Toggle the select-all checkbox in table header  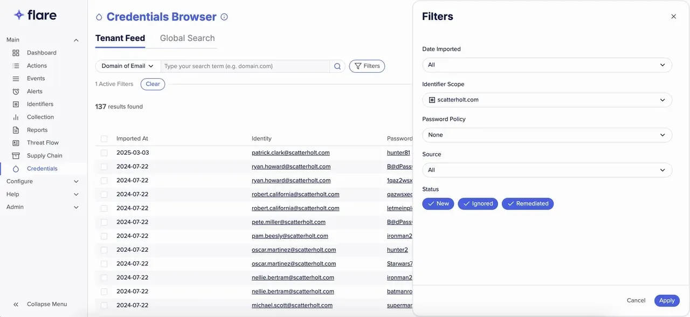click(x=104, y=139)
